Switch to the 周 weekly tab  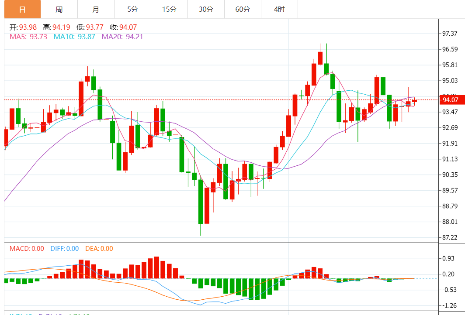coord(59,10)
